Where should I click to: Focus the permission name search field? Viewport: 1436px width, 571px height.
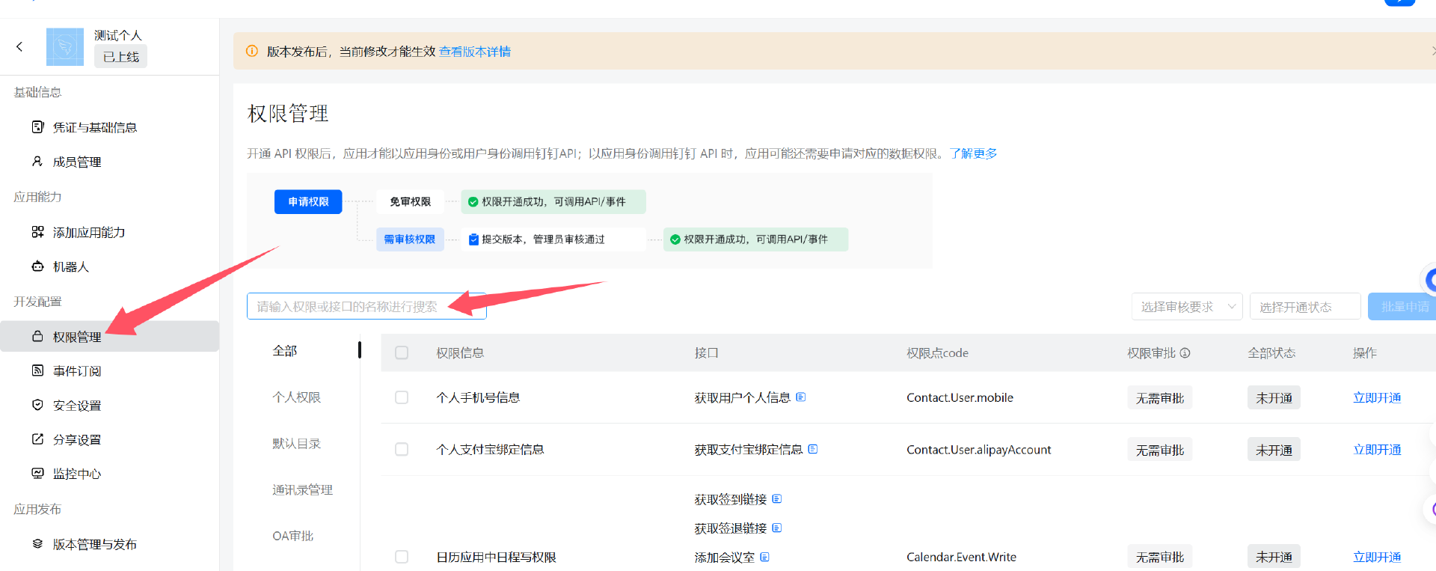pyautogui.click(x=366, y=306)
